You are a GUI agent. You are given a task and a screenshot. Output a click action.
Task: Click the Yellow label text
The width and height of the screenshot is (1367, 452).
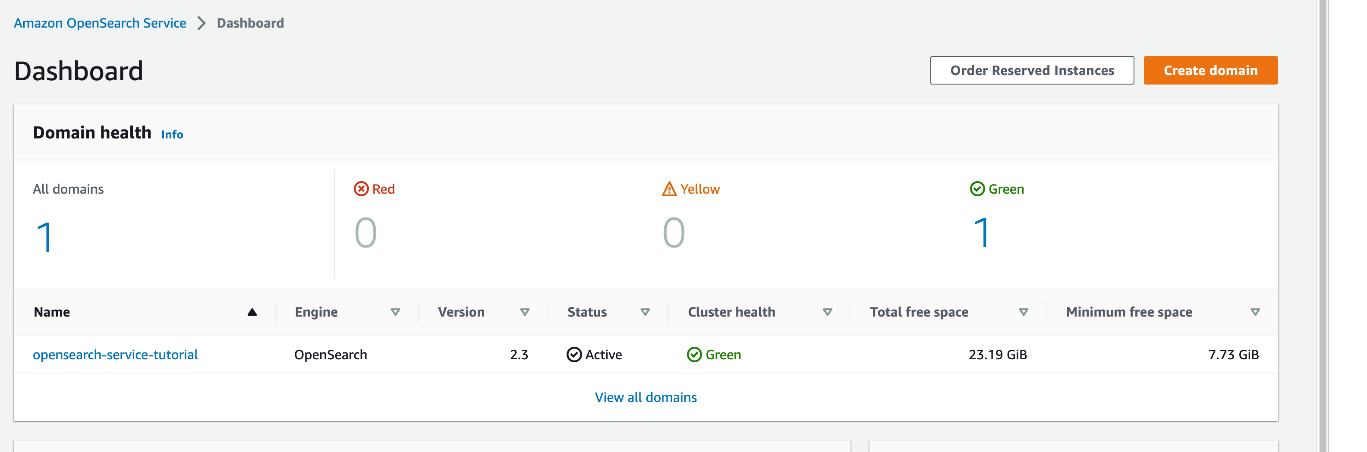(700, 189)
